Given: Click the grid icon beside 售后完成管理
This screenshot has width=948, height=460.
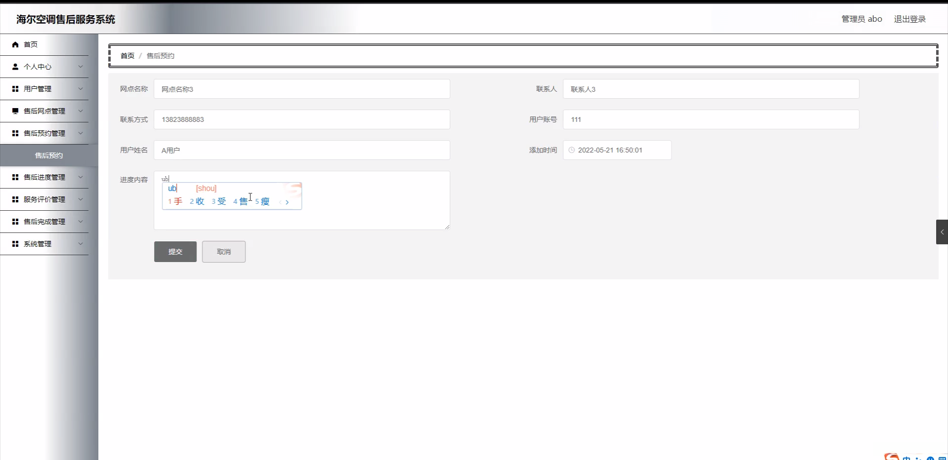Looking at the screenshot, I should click(x=15, y=222).
